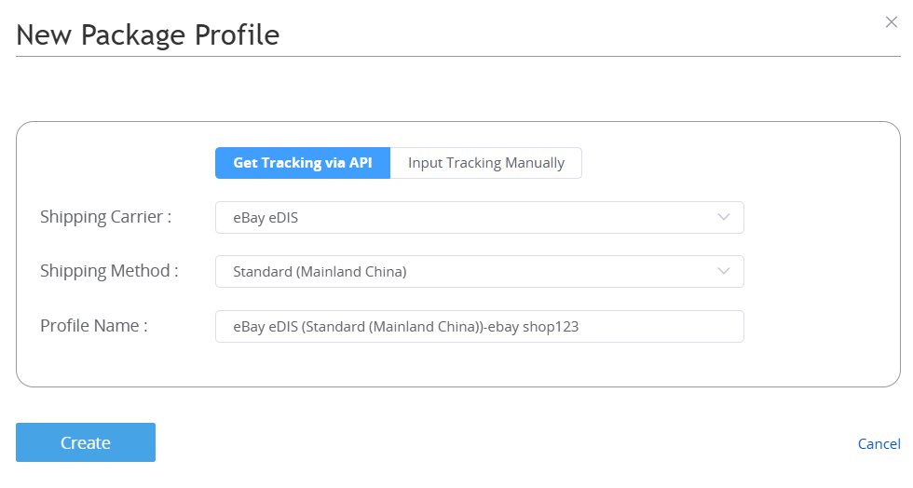Click the Shipping Carrier label
The width and height of the screenshot is (913, 488).
point(105,217)
